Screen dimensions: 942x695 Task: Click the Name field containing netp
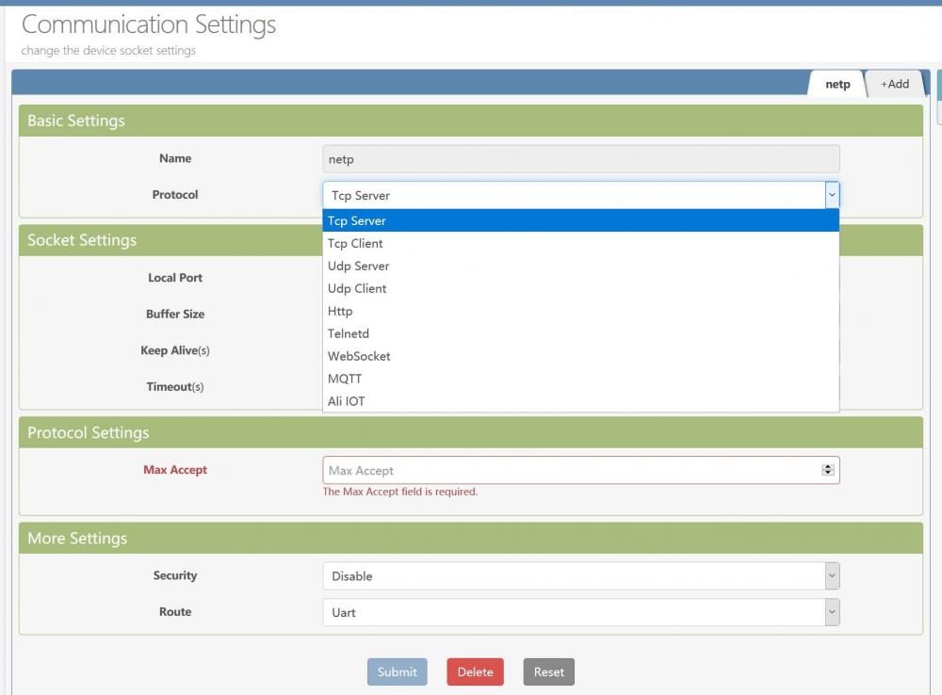pos(580,159)
